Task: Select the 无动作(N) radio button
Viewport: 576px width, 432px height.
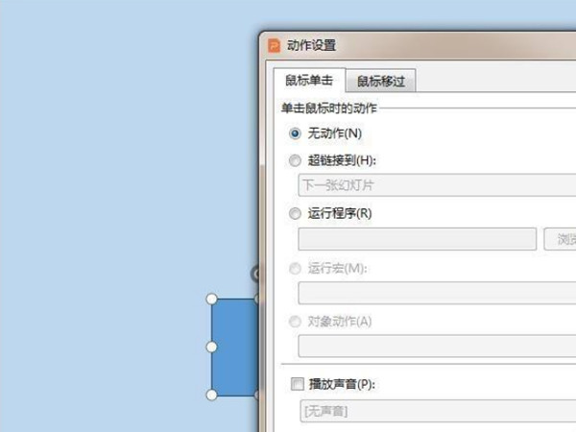Action: [295, 133]
